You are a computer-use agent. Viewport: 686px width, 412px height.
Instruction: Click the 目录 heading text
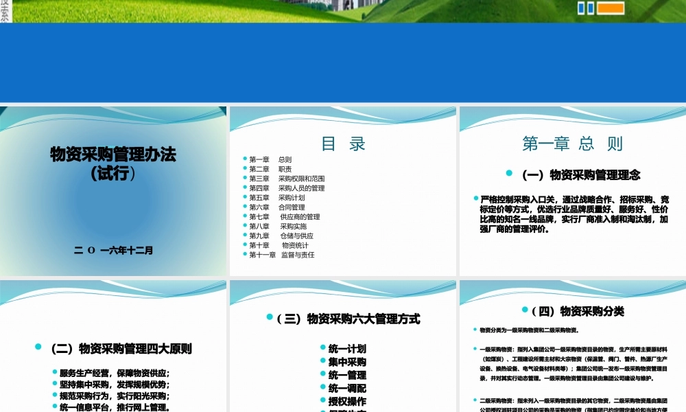pos(344,144)
